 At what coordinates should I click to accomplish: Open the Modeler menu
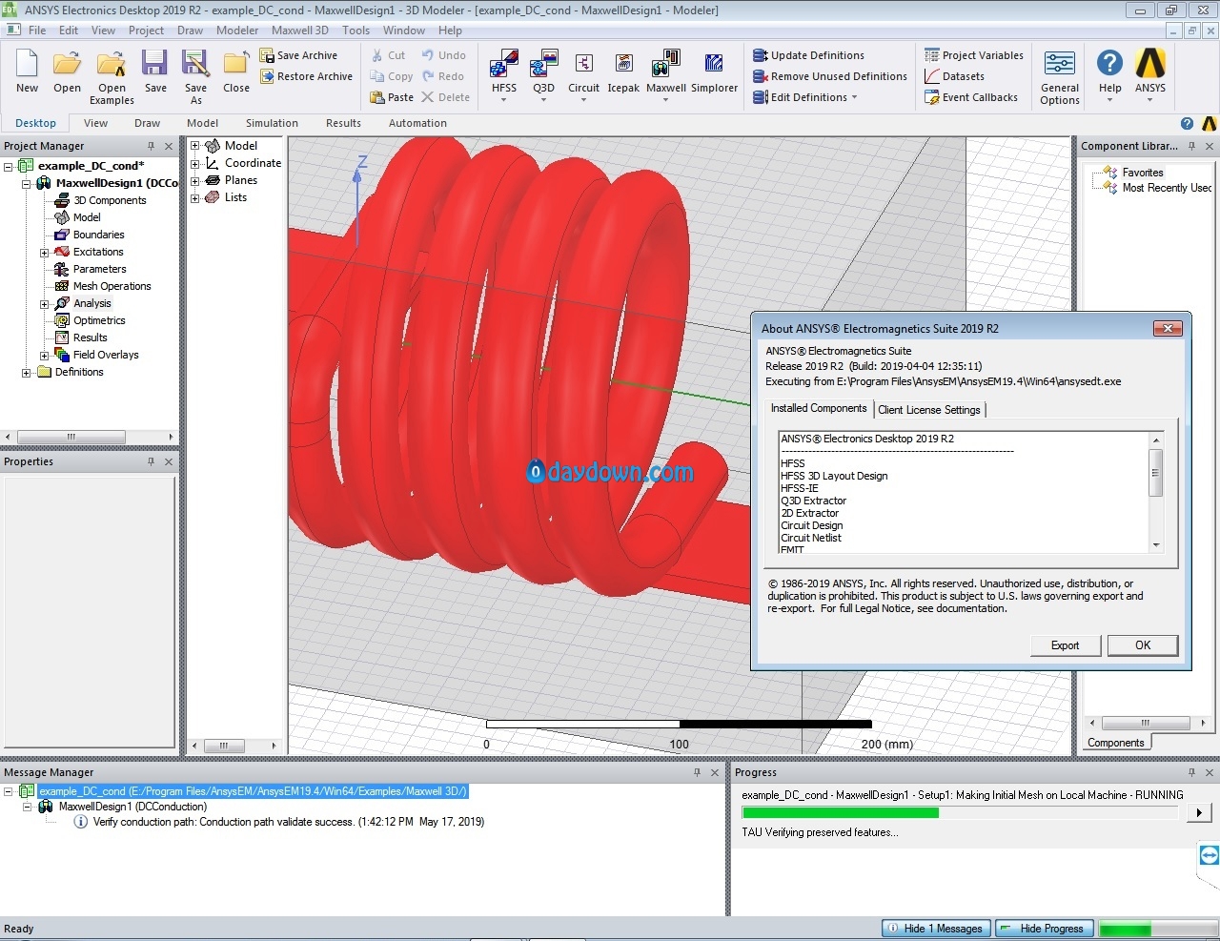tap(237, 31)
